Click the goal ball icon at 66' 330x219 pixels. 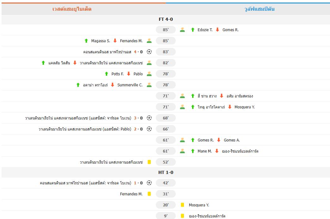click(x=149, y=129)
